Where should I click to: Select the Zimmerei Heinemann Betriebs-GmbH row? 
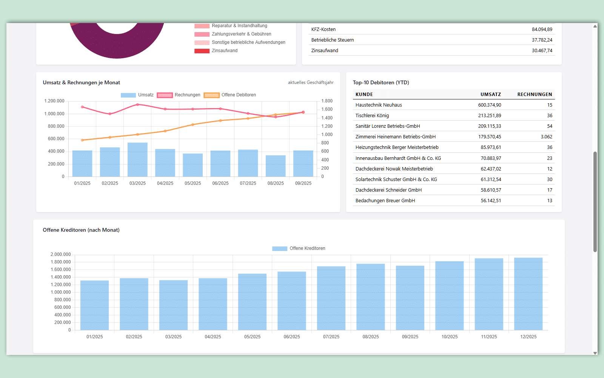tap(395, 137)
